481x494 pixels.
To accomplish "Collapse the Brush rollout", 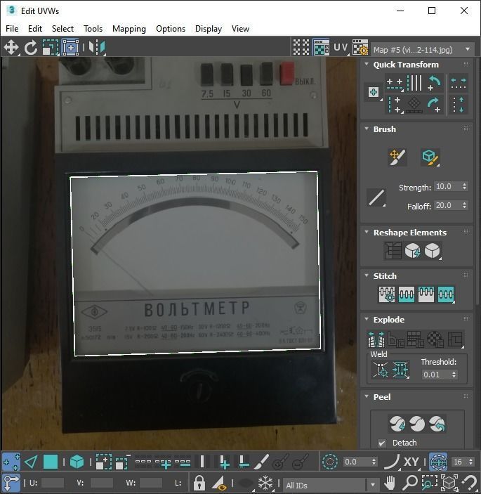I will (x=367, y=129).
